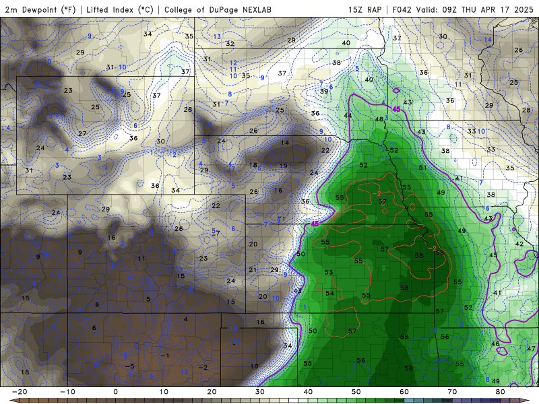The width and height of the screenshot is (539, 404).
Task: Click 'College of DuPage NEXLAB' header text
Action: [x=218, y=9]
